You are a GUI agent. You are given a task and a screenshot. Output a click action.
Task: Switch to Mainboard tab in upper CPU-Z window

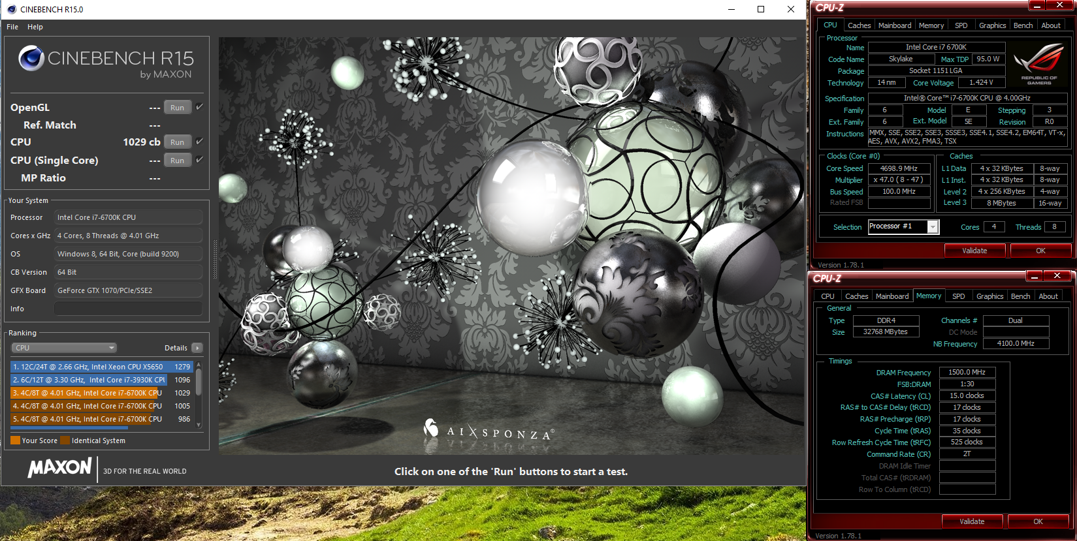pyautogui.click(x=894, y=25)
